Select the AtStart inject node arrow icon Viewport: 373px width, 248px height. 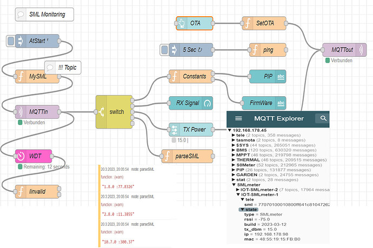[x=21, y=41]
